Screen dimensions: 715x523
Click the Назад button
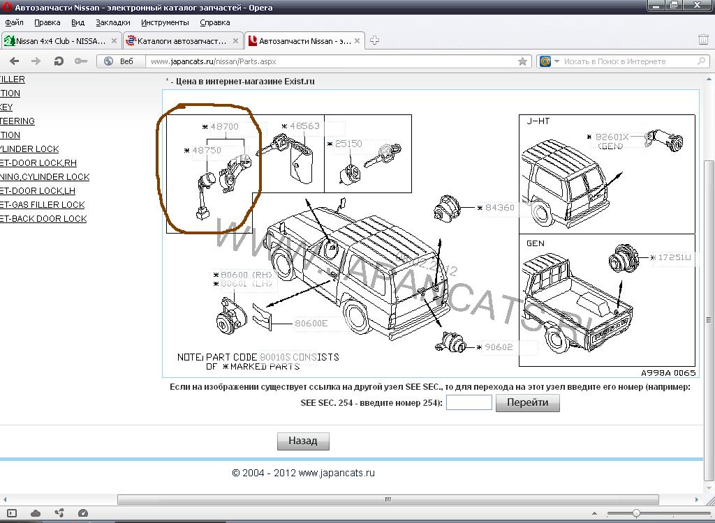click(x=303, y=441)
